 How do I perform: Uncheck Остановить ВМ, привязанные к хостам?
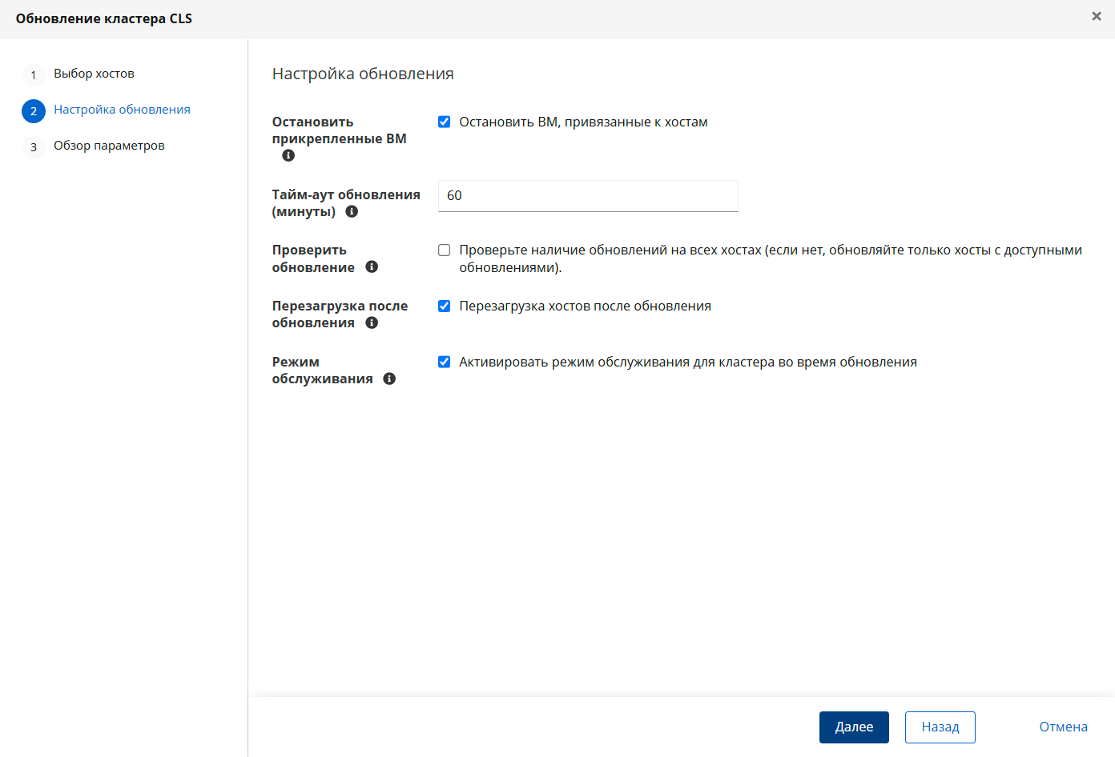(x=444, y=122)
